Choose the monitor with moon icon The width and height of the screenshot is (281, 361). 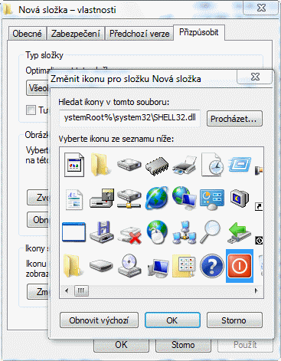click(x=239, y=199)
